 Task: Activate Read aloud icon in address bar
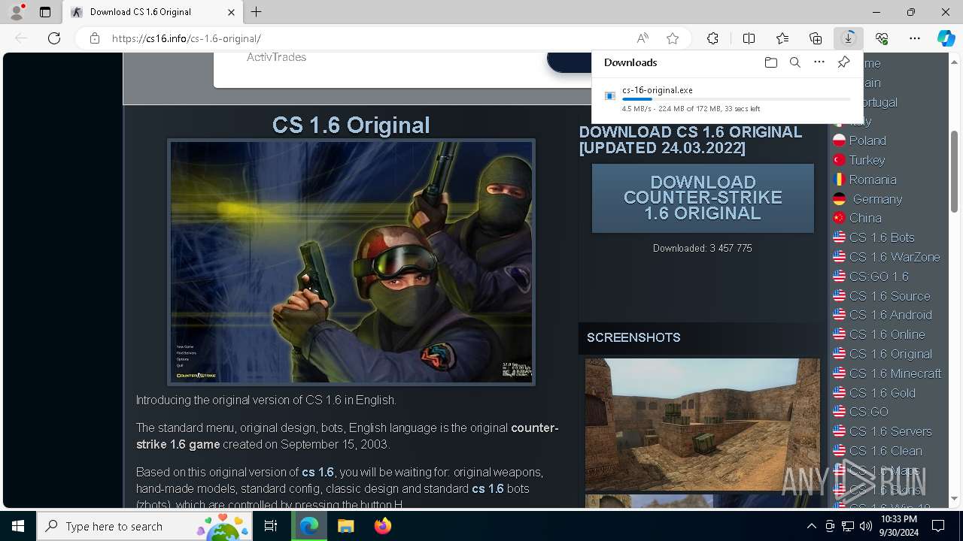pyautogui.click(x=643, y=38)
